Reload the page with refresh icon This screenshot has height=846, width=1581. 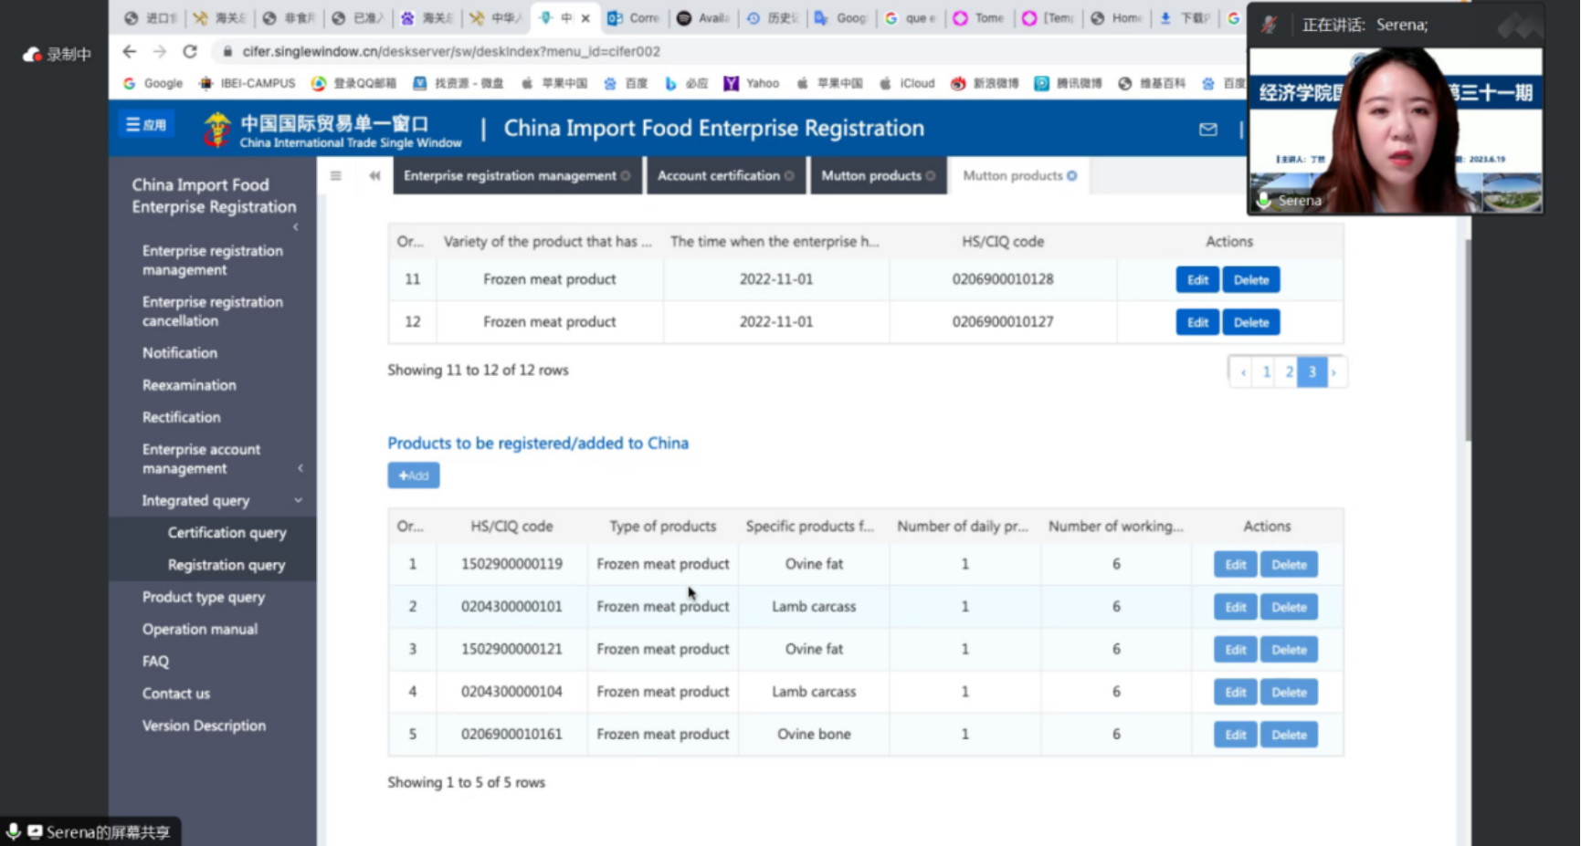[190, 52]
